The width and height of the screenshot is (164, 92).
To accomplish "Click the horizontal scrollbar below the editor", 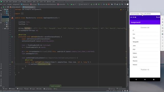I will pos(68,87).
